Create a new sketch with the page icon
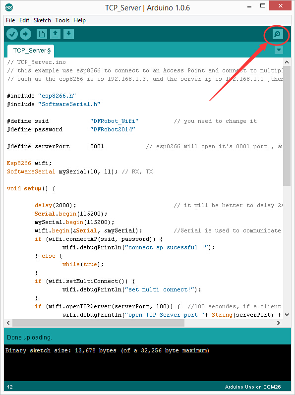Image resolution: width=295 pixels, height=395 pixels. click(x=42, y=34)
